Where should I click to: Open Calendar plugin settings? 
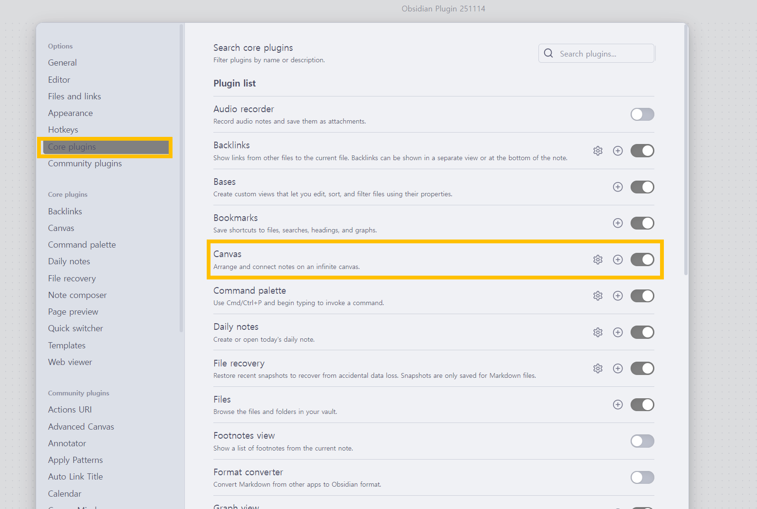point(65,494)
